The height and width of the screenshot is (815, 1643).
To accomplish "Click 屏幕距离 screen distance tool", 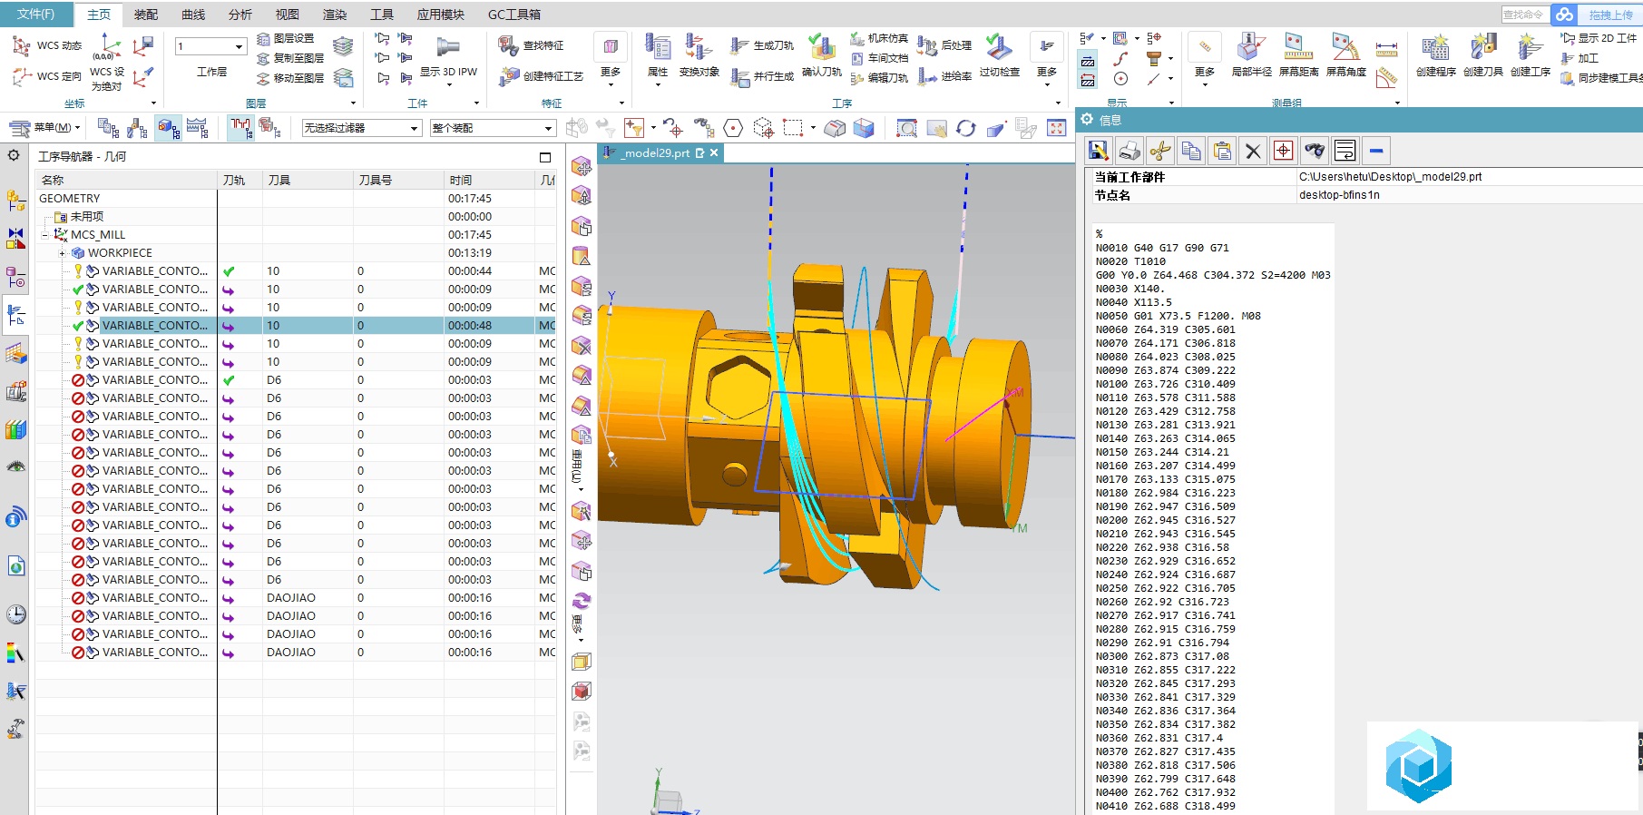I will [x=1298, y=56].
